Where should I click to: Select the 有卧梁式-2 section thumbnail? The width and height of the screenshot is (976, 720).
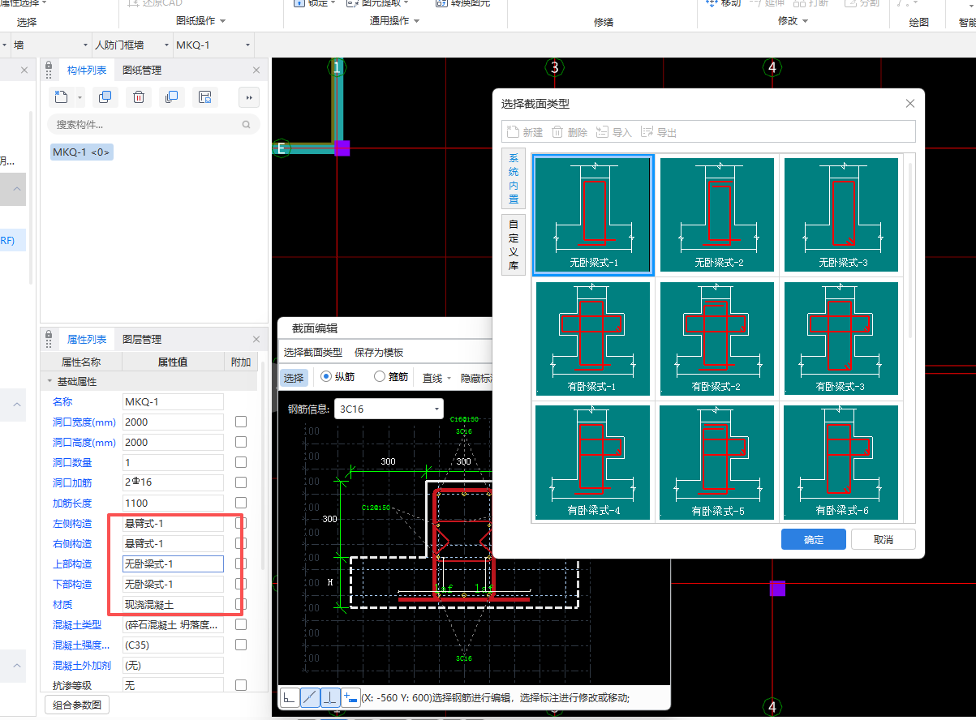pos(717,339)
